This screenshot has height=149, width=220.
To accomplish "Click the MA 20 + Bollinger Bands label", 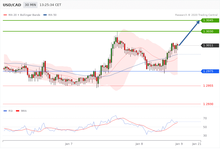I will [24, 15].
